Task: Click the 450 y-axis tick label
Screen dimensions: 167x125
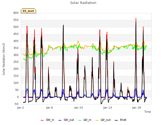Action: point(16,34)
